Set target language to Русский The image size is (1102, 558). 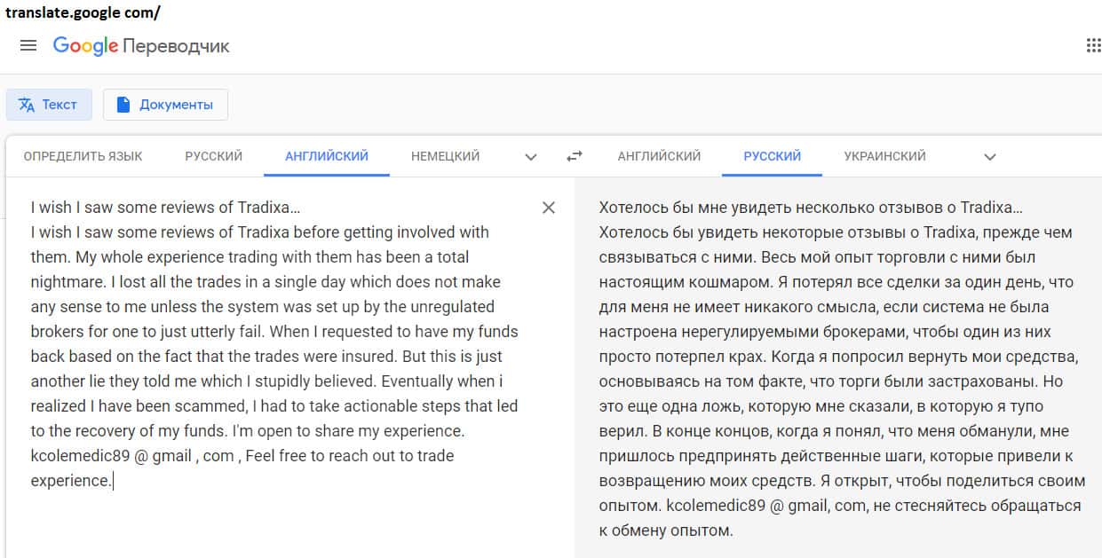pyautogui.click(x=772, y=156)
